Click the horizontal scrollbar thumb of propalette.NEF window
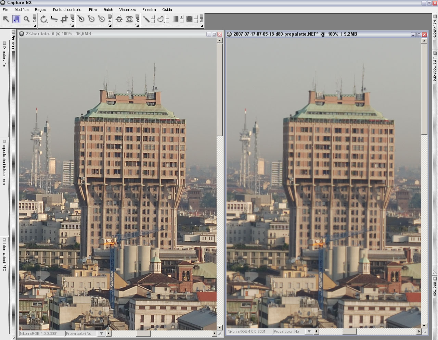The image size is (438, 340). [350, 331]
